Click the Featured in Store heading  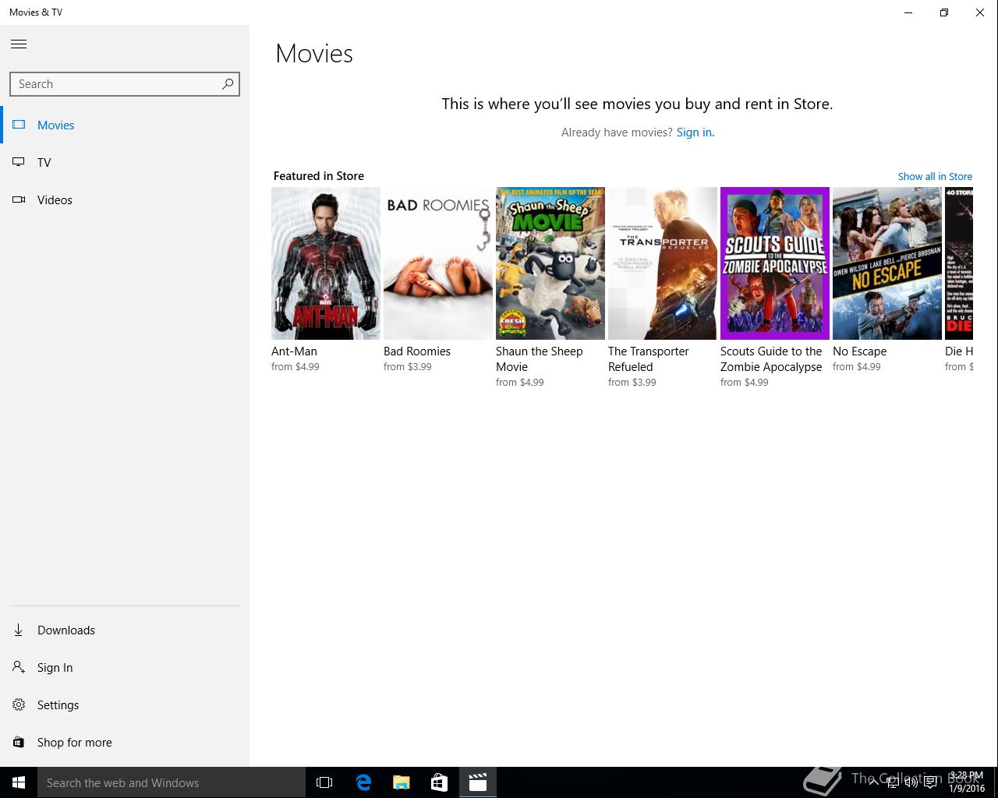pyautogui.click(x=319, y=176)
